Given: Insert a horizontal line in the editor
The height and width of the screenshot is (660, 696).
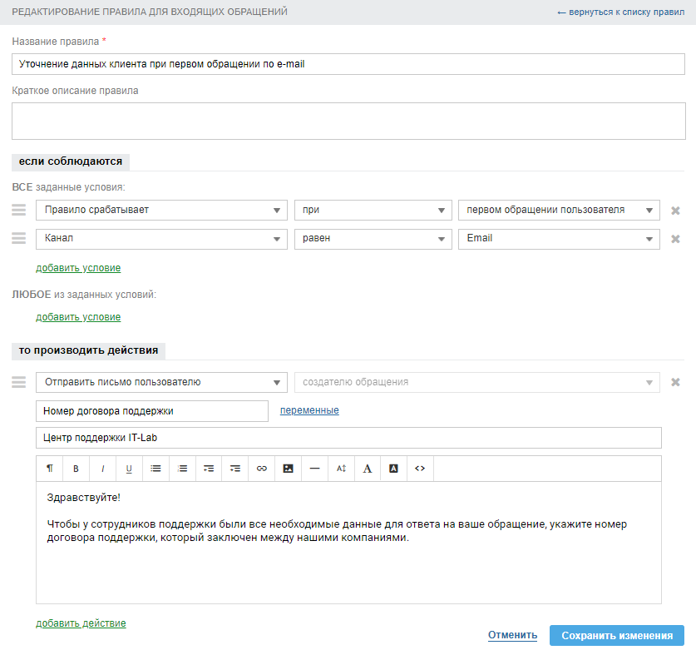Looking at the screenshot, I should click(314, 469).
